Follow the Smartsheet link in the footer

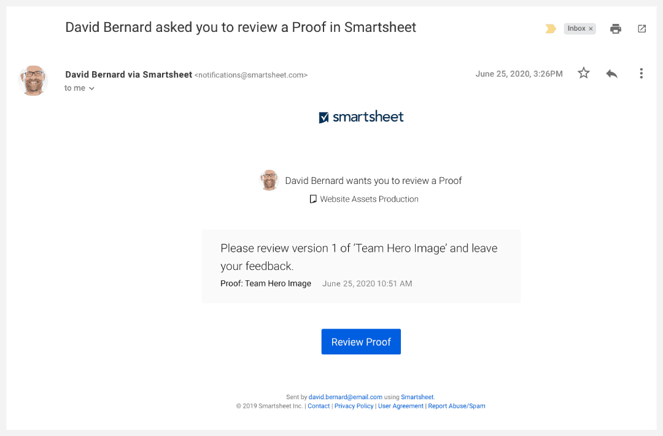417,397
